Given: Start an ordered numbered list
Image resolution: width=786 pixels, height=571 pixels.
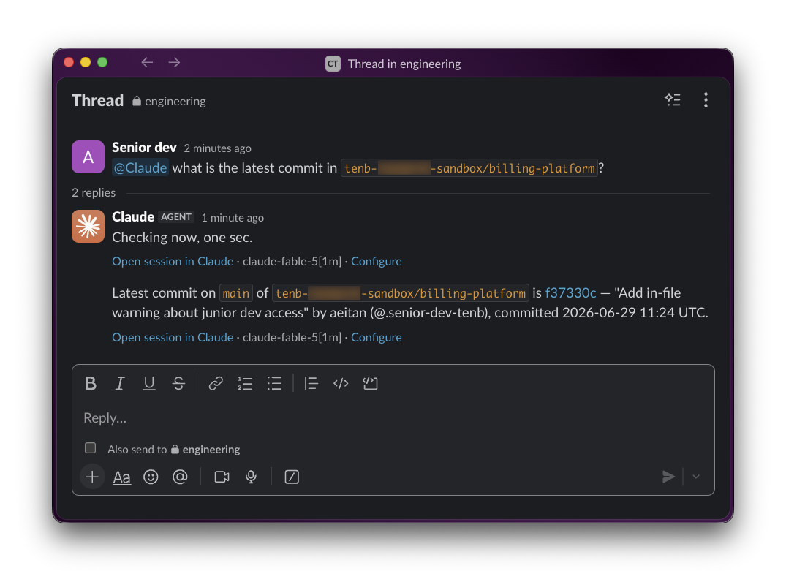Looking at the screenshot, I should (x=245, y=384).
